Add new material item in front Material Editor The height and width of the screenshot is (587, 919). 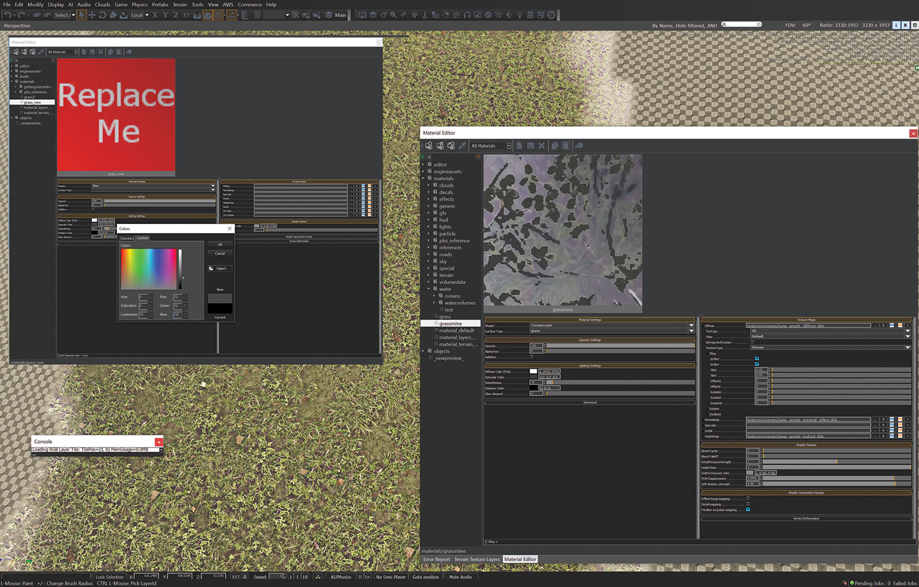pyautogui.click(x=519, y=146)
